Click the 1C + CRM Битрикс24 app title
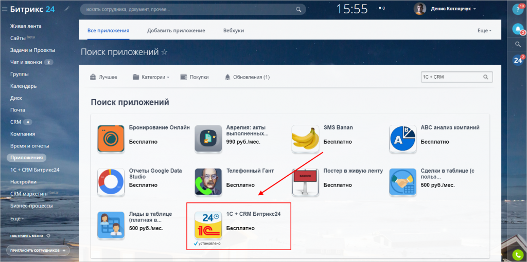 point(253,214)
